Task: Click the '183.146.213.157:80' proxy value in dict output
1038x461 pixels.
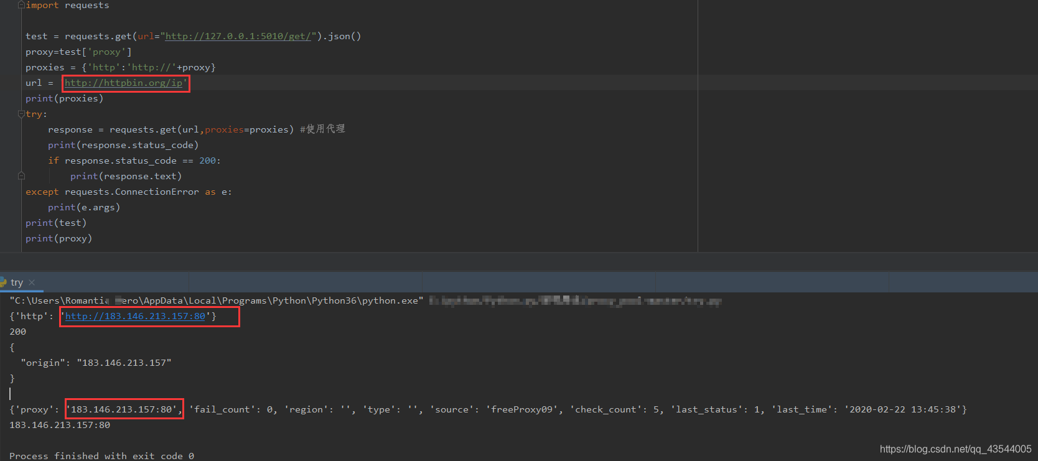Action: coord(122,409)
